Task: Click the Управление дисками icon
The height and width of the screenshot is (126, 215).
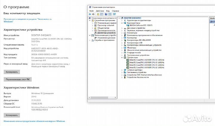Action: point(96,38)
